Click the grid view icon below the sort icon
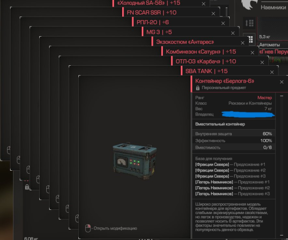Screen dimensions: 288x240 250,39
